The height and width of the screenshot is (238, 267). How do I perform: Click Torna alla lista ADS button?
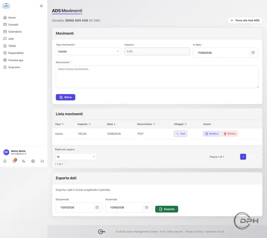[x=245, y=20]
